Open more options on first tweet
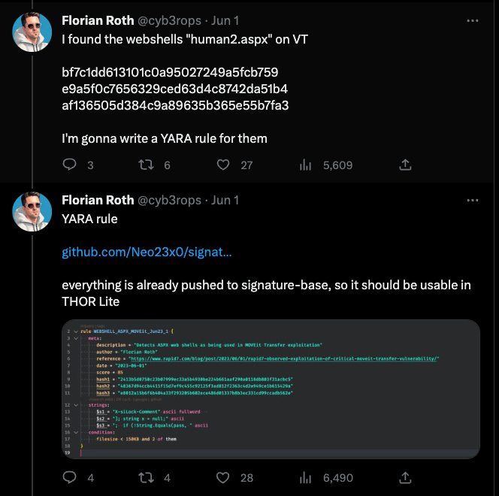The image size is (499, 496). [x=473, y=20]
